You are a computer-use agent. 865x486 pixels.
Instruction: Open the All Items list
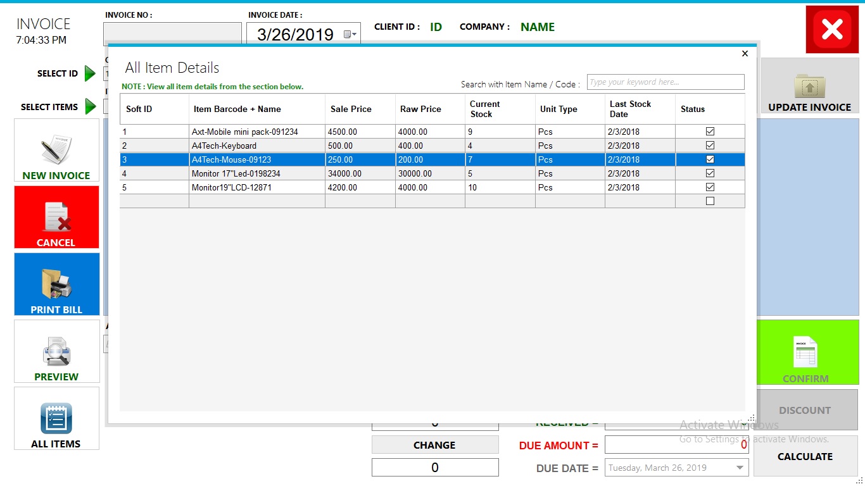(56, 418)
